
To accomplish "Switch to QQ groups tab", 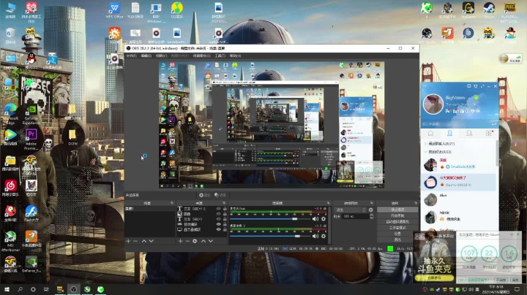I will point(469,134).
